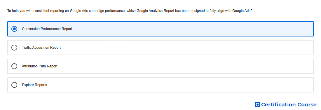Click the blue G logo icon

(x=257, y=105)
